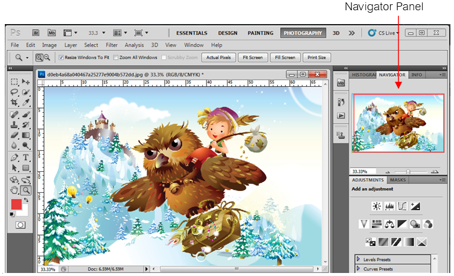Pick the Crop tool

tap(15, 102)
